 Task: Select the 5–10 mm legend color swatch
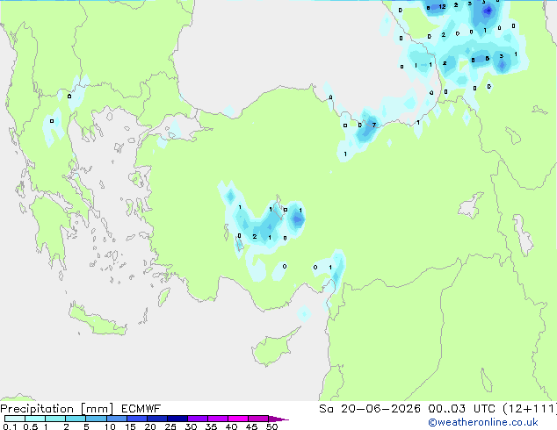pyautogui.click(x=96, y=419)
